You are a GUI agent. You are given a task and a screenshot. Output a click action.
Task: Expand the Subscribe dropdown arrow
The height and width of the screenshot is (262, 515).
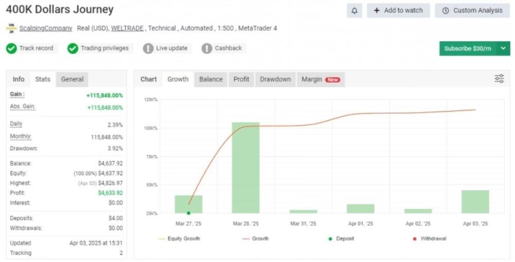pos(503,48)
